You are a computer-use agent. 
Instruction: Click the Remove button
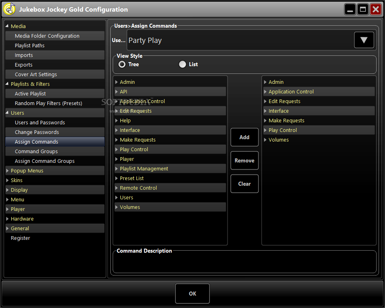point(245,160)
